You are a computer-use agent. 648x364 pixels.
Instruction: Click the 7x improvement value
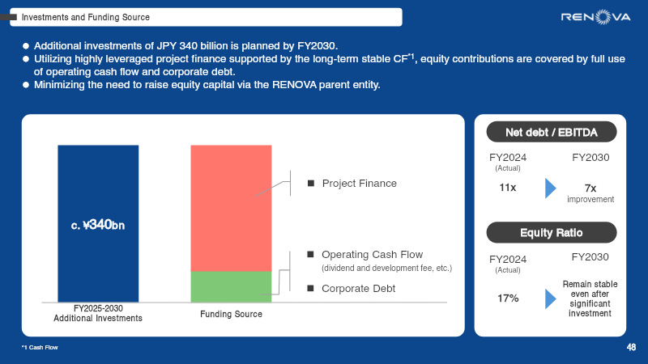(x=590, y=192)
